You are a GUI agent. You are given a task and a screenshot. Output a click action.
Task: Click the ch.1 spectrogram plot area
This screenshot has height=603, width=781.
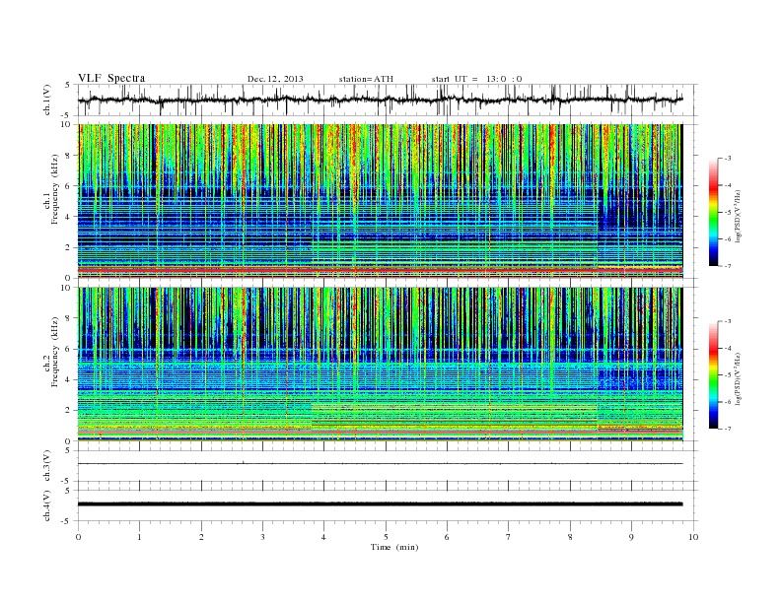pos(381,201)
